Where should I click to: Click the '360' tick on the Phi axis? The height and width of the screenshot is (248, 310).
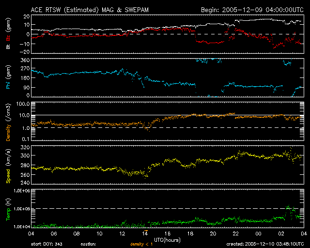pos(25,60)
